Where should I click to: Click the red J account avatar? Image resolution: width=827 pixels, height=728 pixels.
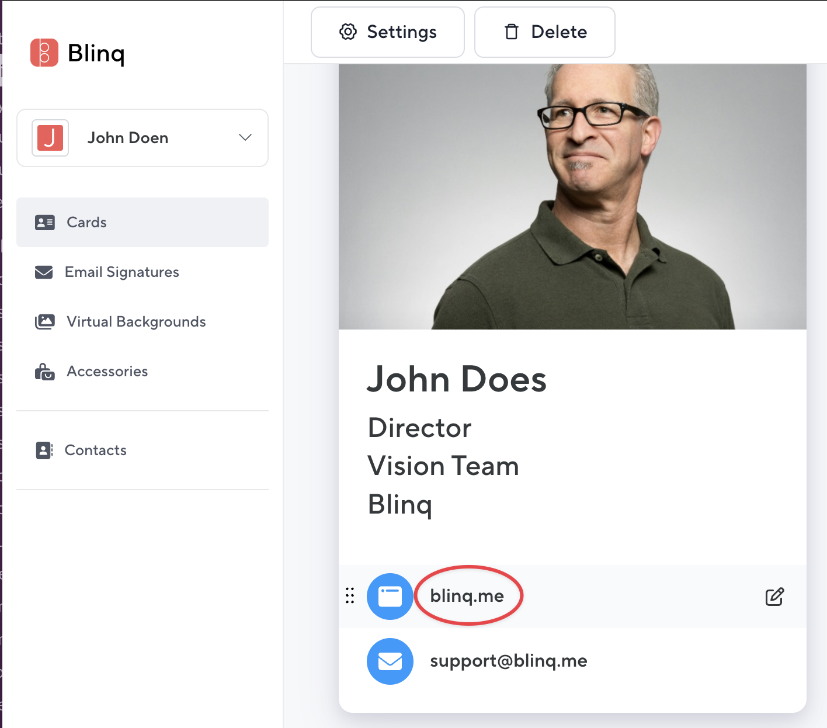pos(50,138)
